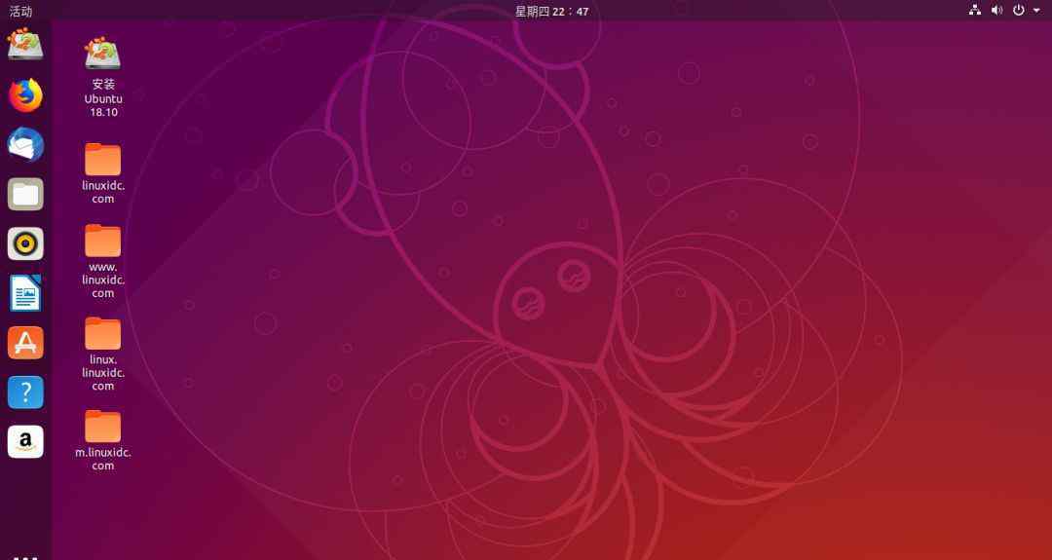Image resolution: width=1052 pixels, height=560 pixels.
Task: Select the Install Ubuntu 18.10 desktop icon
Action: 102,79
